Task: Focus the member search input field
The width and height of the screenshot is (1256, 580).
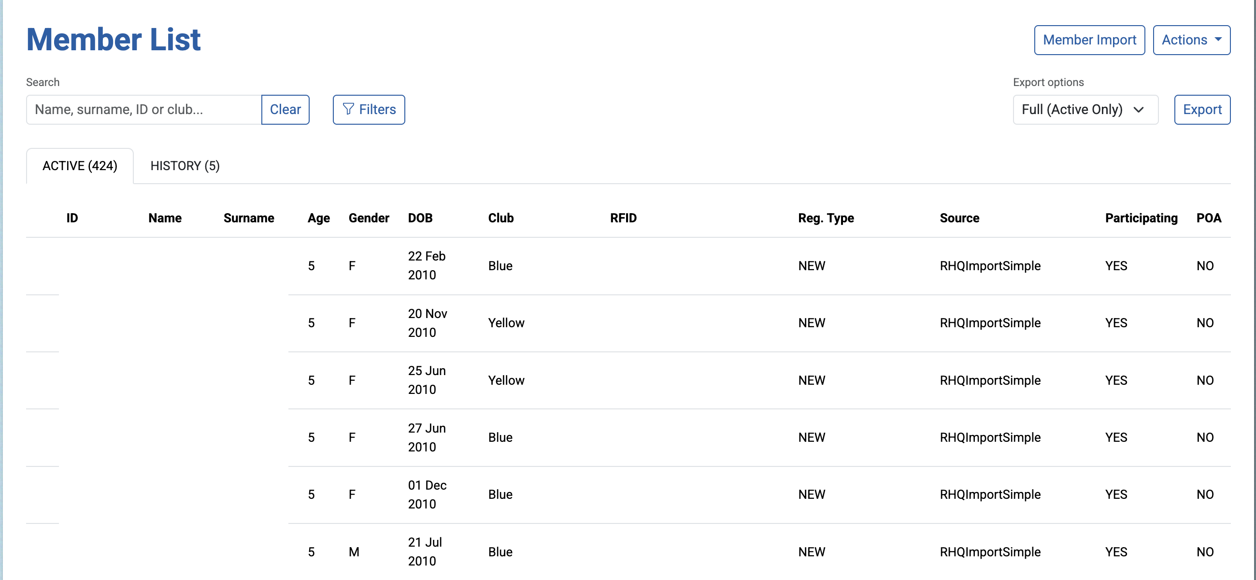Action: point(144,110)
